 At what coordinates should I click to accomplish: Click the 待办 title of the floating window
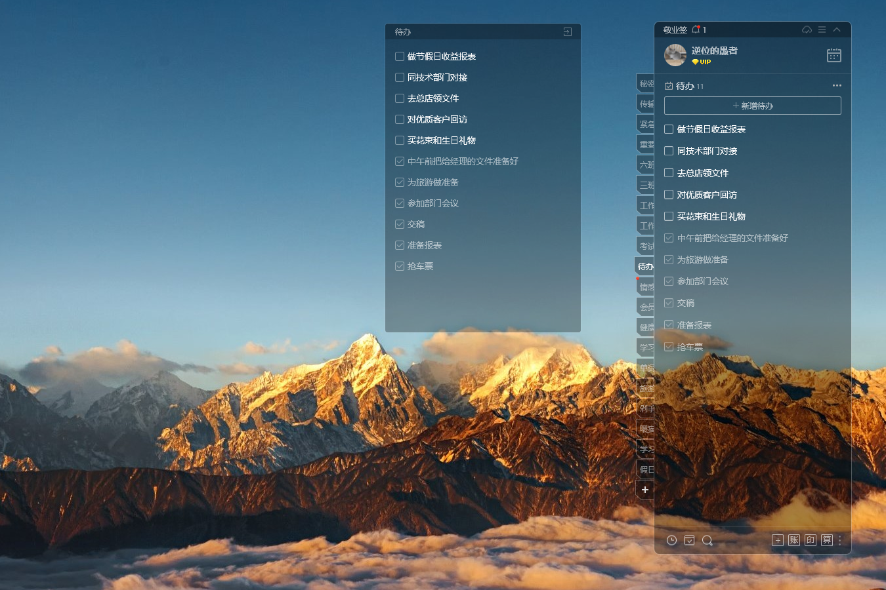(403, 32)
